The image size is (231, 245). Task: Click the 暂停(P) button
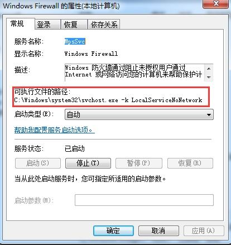[x=139, y=163]
